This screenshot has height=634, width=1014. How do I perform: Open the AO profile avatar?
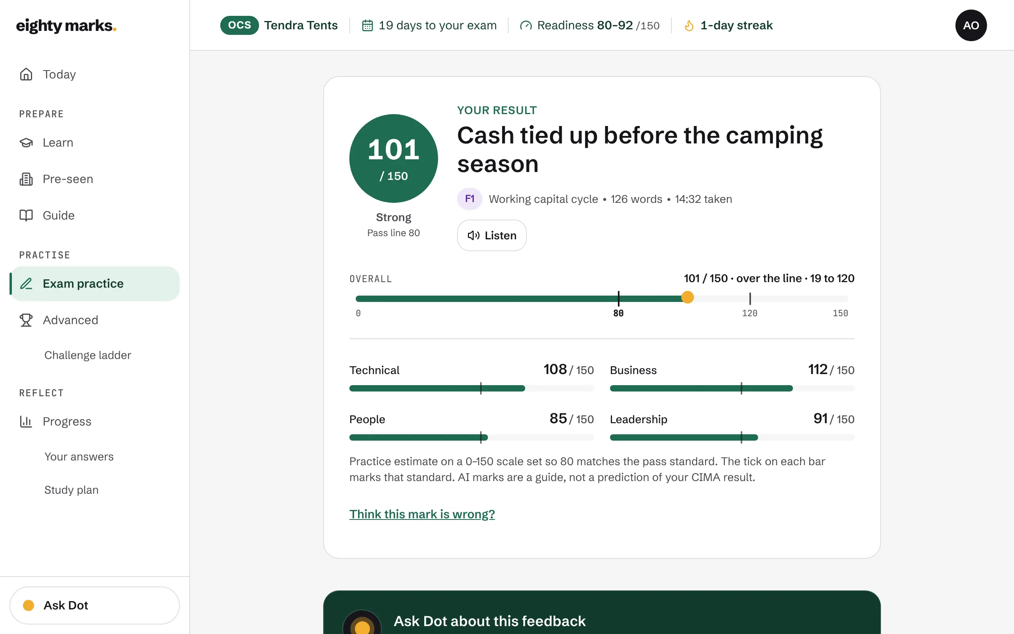point(971,25)
